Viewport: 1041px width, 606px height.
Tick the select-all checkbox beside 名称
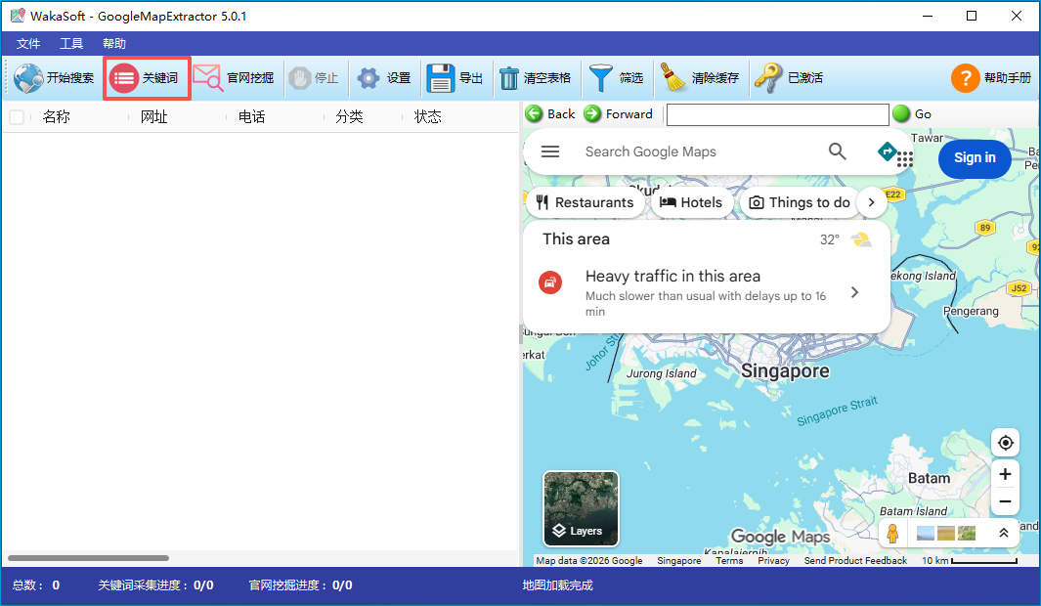coord(17,117)
